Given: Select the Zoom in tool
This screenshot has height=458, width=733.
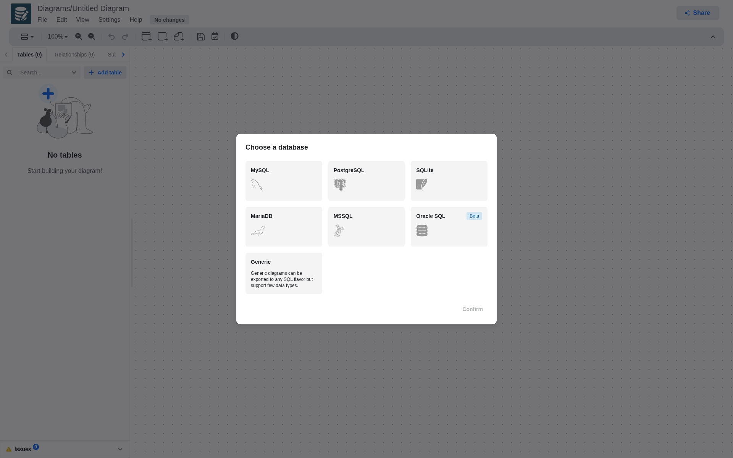Looking at the screenshot, I should [79, 37].
